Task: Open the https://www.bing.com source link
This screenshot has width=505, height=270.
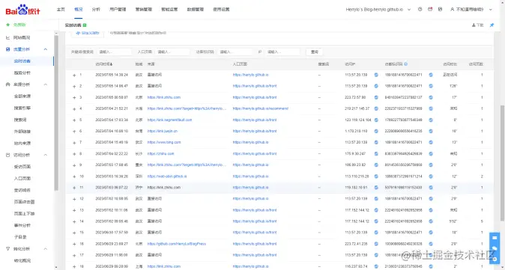Action: coord(164,142)
